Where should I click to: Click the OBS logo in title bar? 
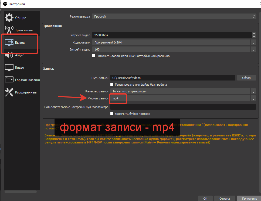pos(5,4)
